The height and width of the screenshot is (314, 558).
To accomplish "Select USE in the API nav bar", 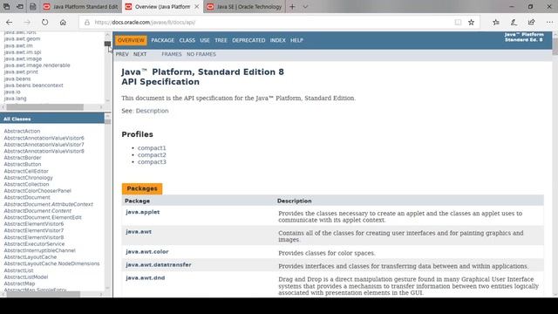I will pyautogui.click(x=205, y=41).
